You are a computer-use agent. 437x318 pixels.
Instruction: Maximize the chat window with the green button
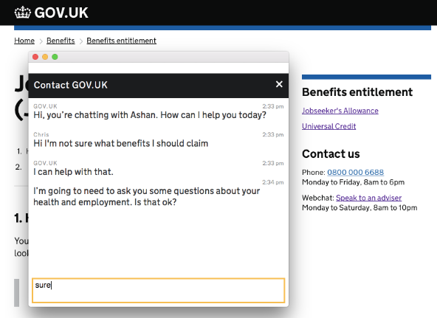[55, 57]
